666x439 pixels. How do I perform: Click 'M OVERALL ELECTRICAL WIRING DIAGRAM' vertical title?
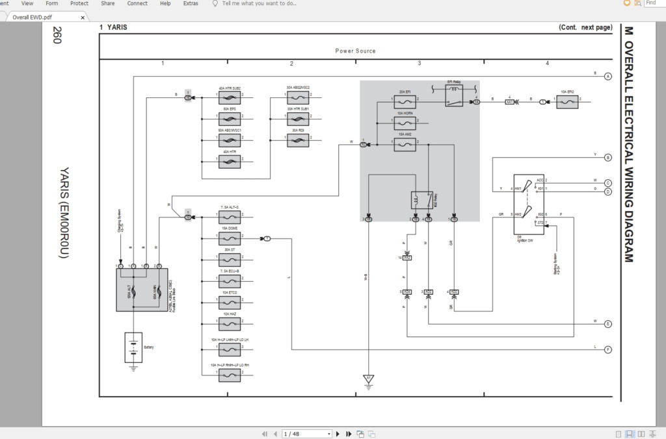pyautogui.click(x=629, y=145)
